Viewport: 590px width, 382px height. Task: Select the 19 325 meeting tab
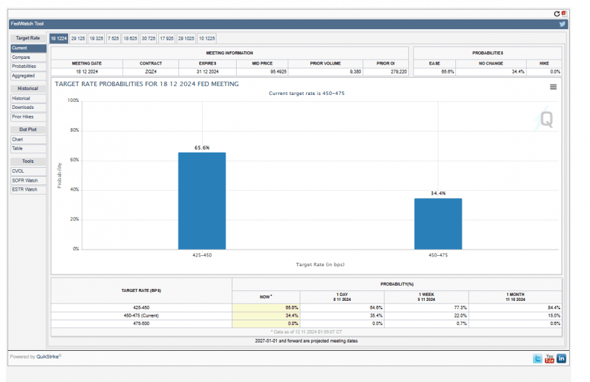click(x=96, y=38)
